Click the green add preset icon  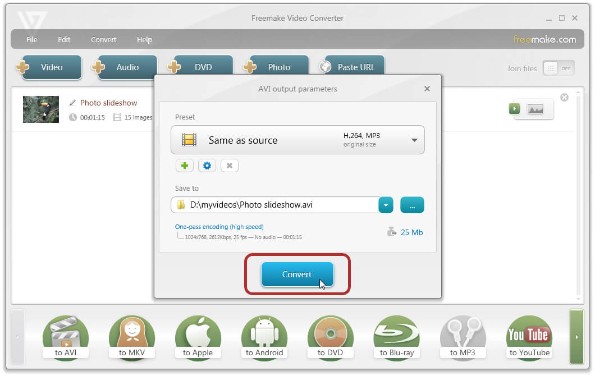pyautogui.click(x=184, y=166)
